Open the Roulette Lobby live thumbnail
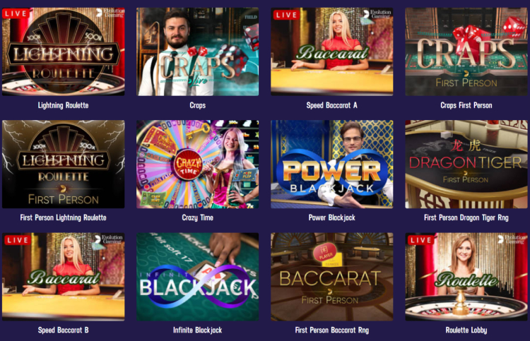The image size is (530, 341). pos(466,277)
